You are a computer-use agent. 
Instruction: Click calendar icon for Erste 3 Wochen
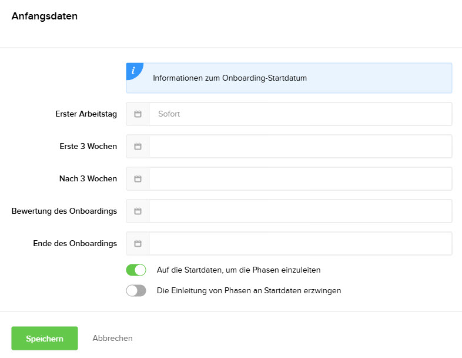coord(138,147)
